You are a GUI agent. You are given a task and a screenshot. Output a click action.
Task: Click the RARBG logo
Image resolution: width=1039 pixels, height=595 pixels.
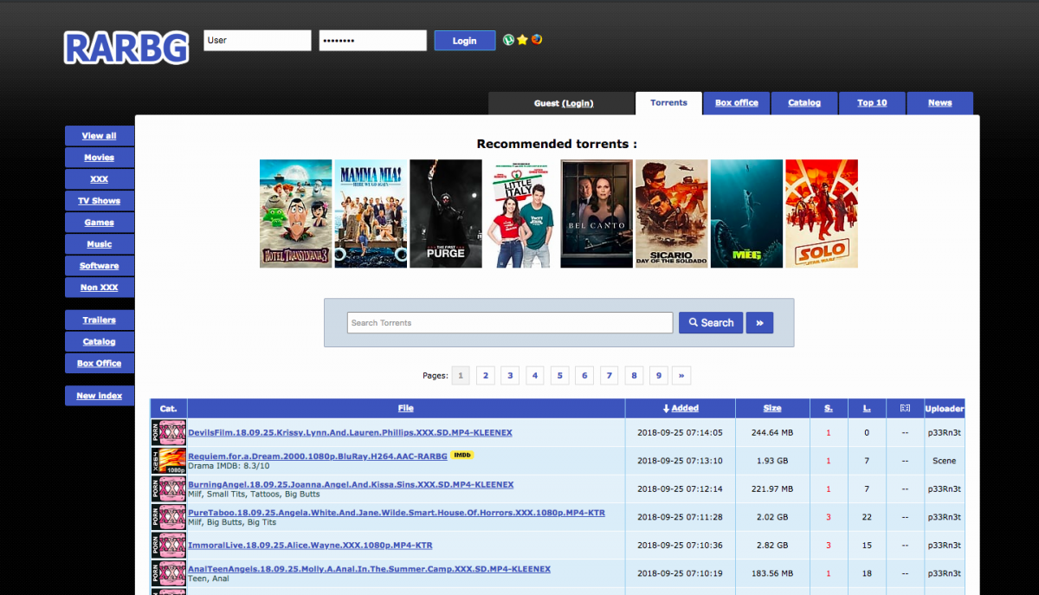[x=126, y=49]
